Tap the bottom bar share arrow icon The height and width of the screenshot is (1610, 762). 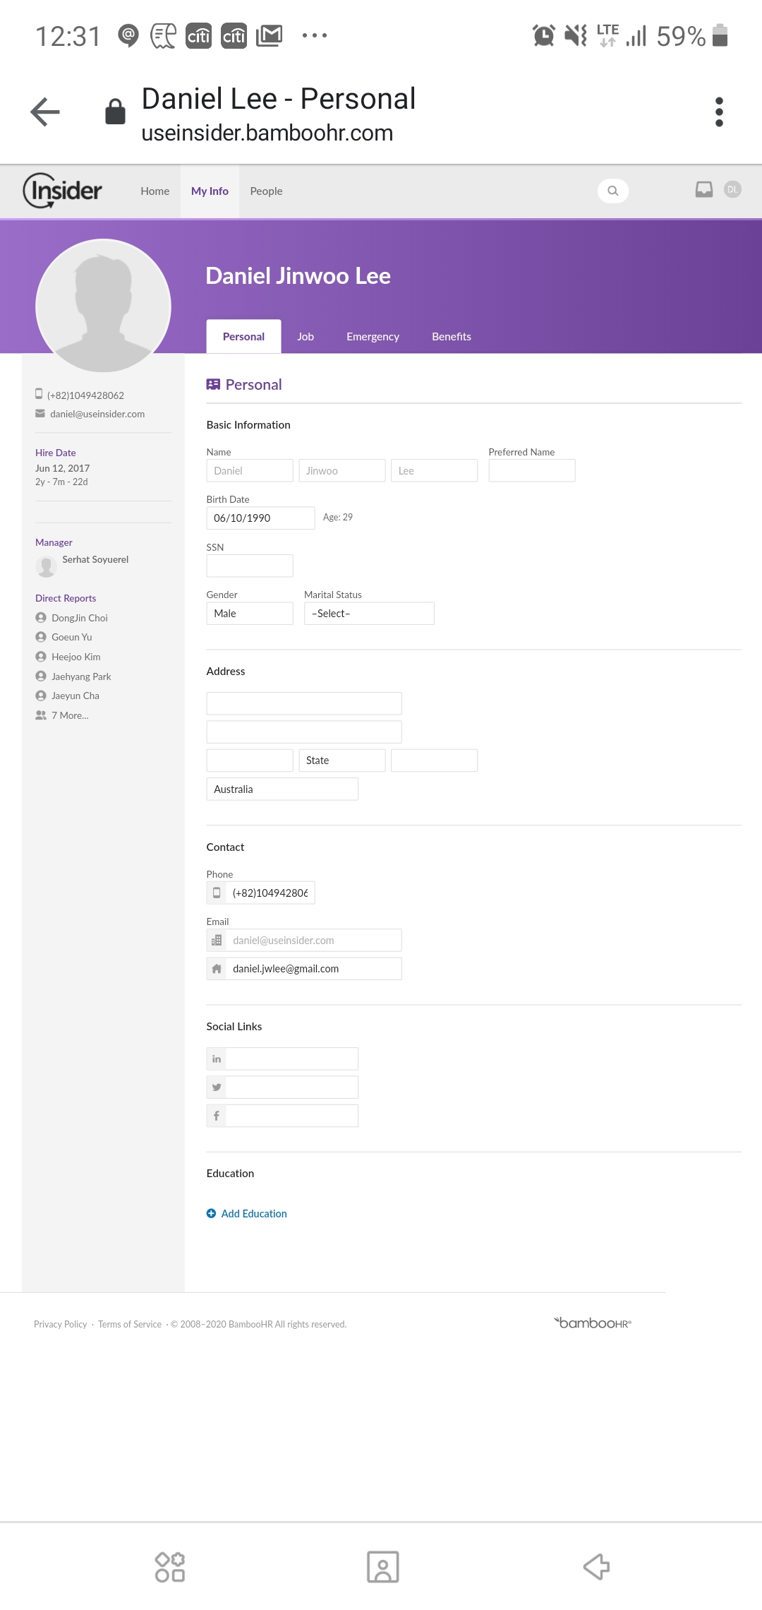[596, 1566]
